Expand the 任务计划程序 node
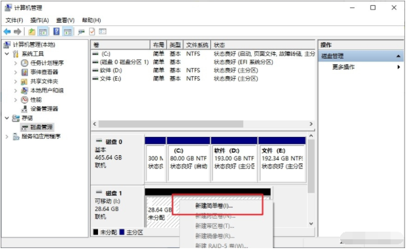The image size is (407, 250). 15,63
